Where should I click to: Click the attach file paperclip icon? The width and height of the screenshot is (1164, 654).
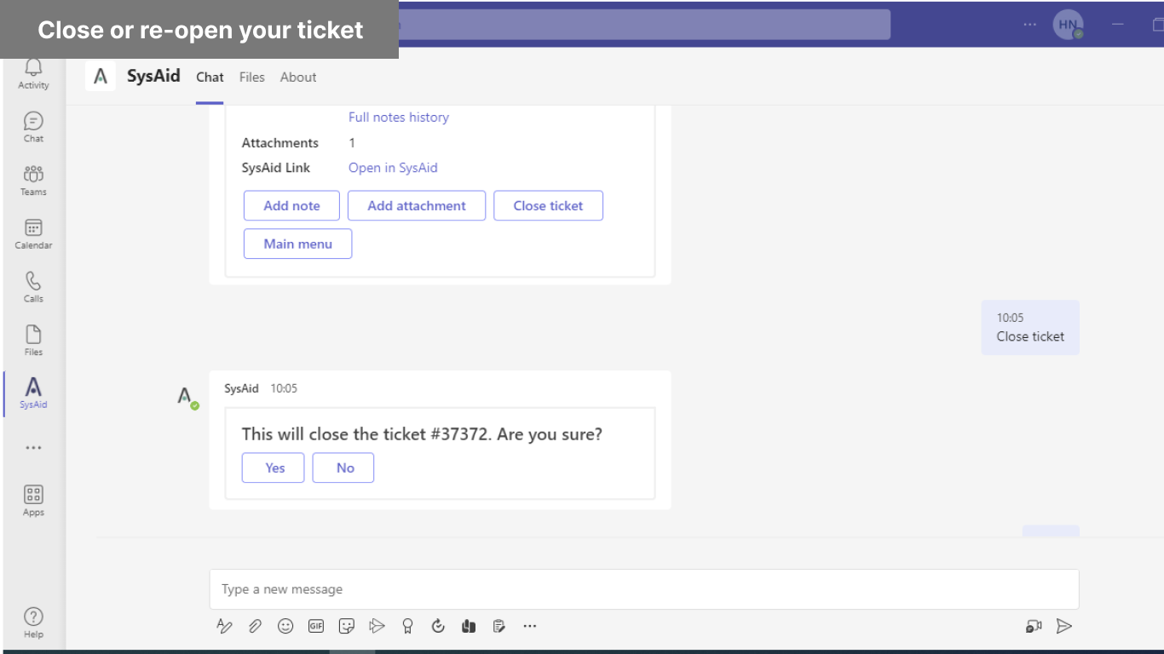255,627
